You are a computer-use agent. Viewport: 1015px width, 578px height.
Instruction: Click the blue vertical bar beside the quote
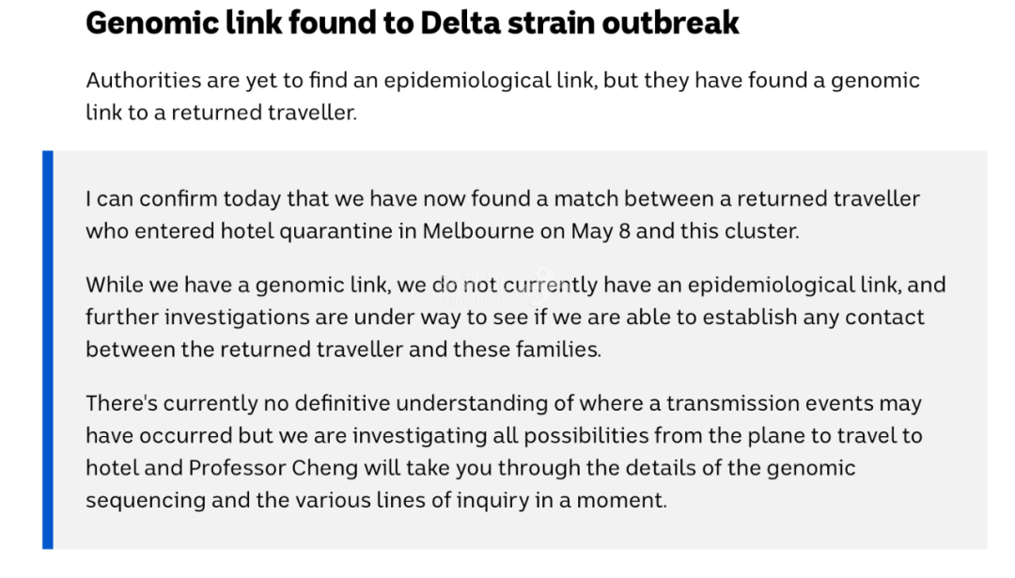[x=48, y=350]
